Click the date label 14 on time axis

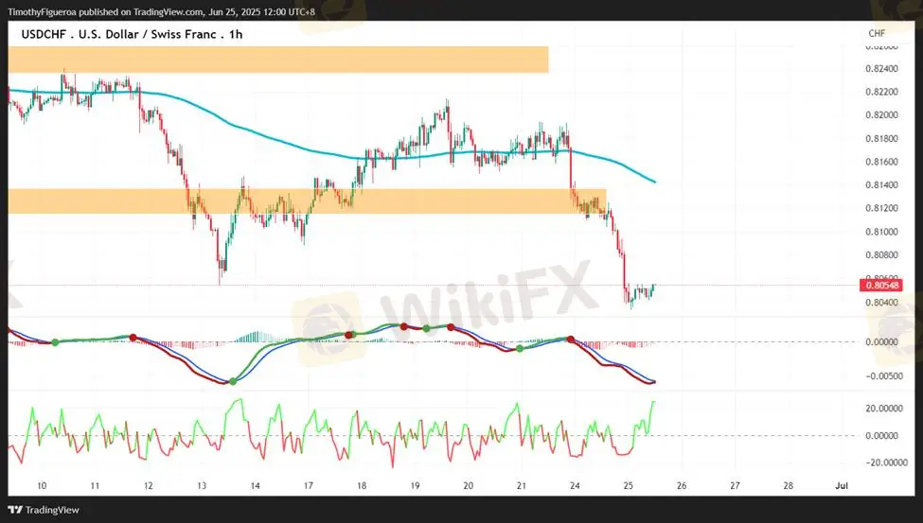[x=255, y=486]
